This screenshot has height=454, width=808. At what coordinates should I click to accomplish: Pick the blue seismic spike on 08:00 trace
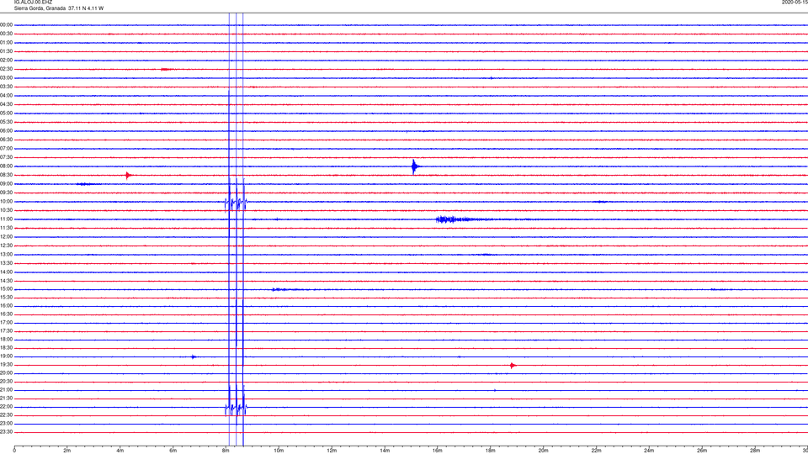pos(415,166)
